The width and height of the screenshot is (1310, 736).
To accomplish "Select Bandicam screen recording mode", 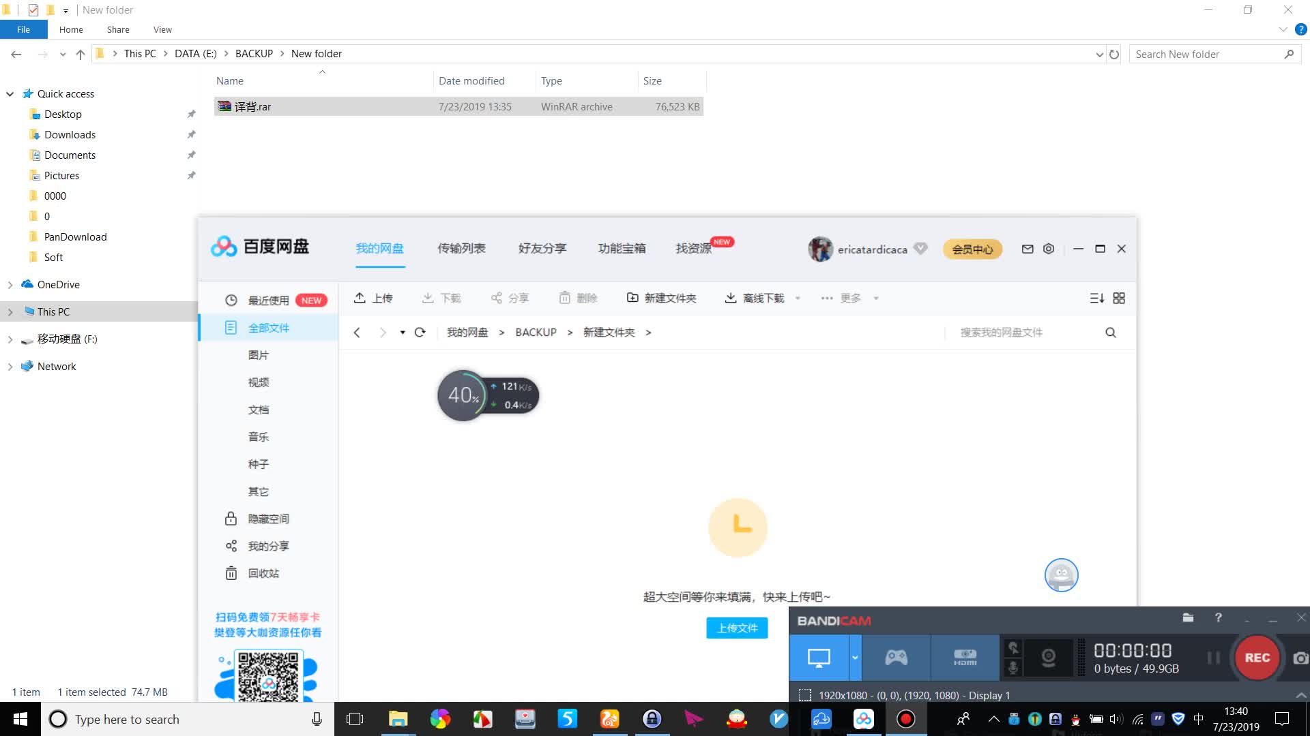I will click(819, 658).
